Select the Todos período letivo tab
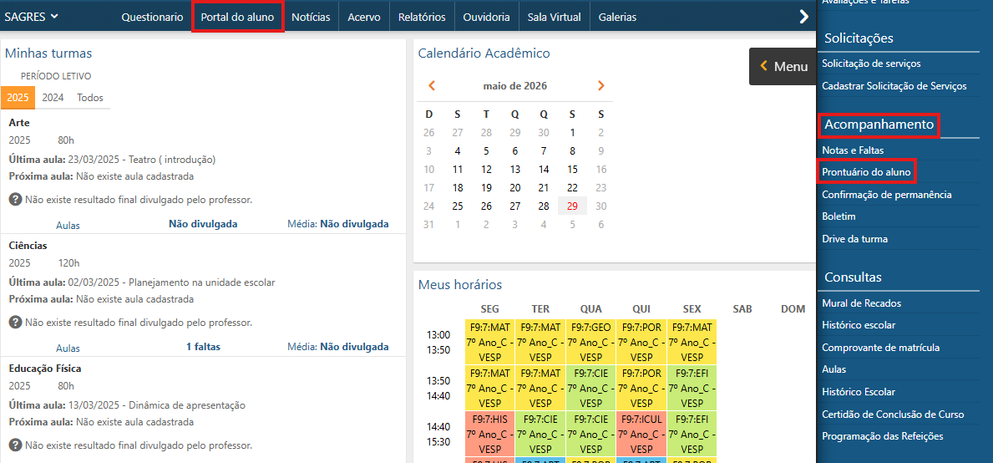This screenshot has width=993, height=463. pyautogui.click(x=90, y=98)
